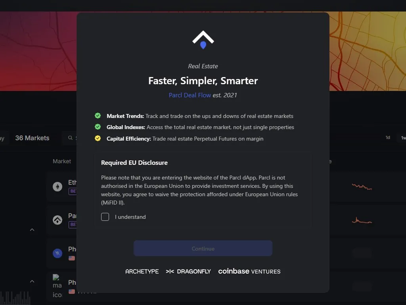Image resolution: width=406 pixels, height=305 pixels.
Task: Check the "I understand" checkbox
Action: pyautogui.click(x=105, y=217)
